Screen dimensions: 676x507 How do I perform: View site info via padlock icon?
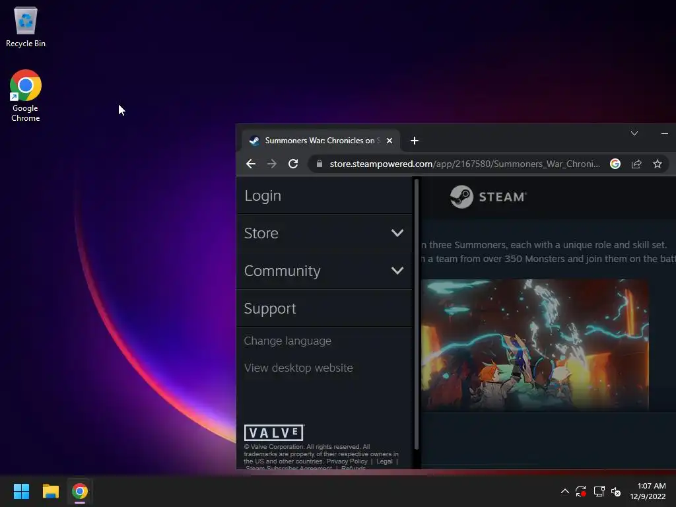click(319, 164)
